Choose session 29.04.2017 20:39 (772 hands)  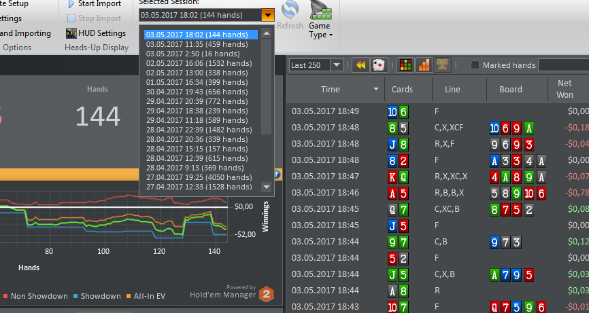coord(198,101)
